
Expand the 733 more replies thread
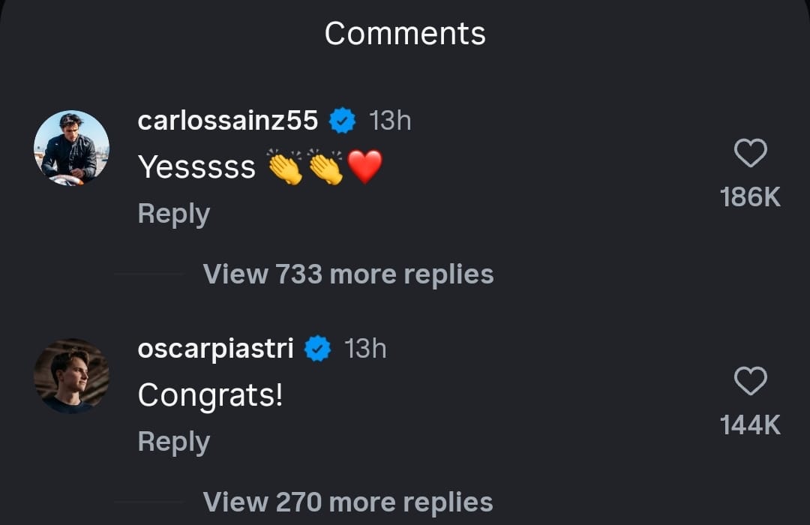[x=348, y=274]
